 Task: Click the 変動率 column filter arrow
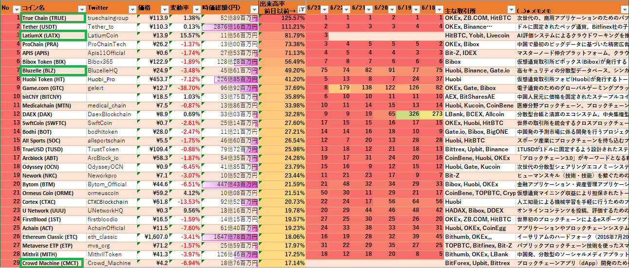[196, 9]
